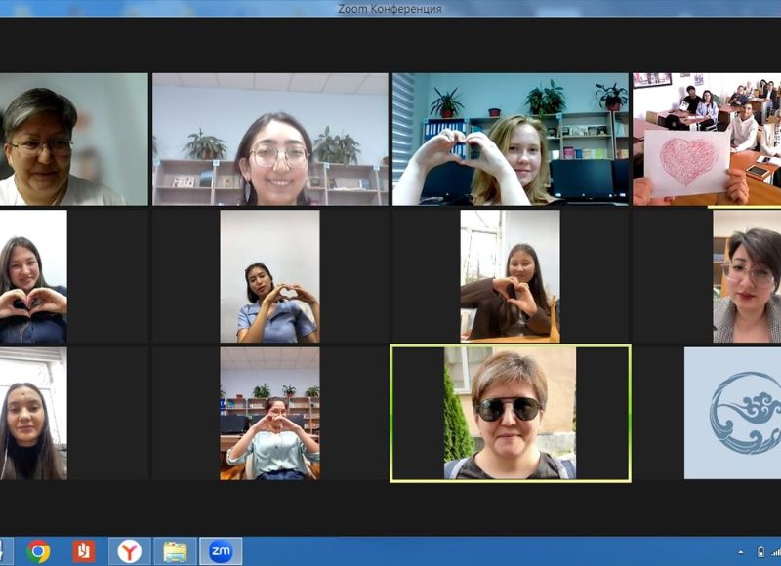Select the active speaker tile with sunglasses

[510, 413]
